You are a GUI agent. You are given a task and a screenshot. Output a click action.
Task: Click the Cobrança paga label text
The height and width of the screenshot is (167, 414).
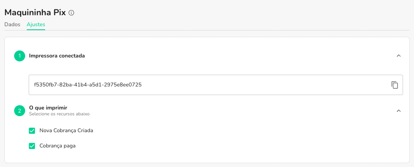[57, 146]
